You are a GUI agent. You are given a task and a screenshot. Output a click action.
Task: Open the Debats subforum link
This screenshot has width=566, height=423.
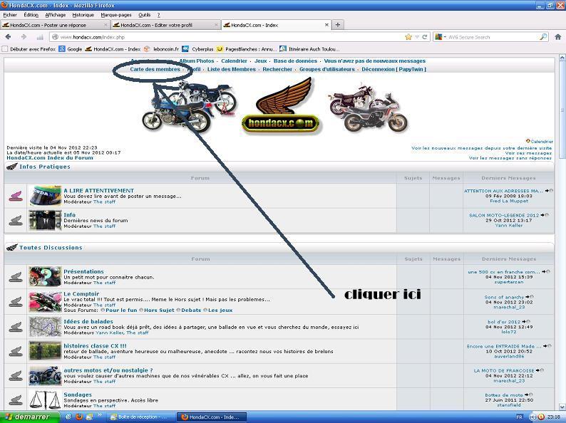(x=191, y=310)
